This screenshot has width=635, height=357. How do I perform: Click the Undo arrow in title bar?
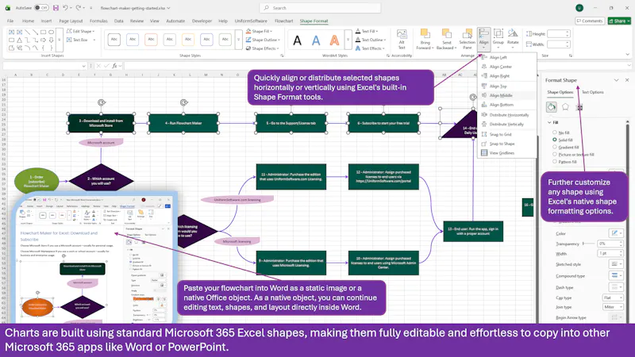(x=65, y=8)
